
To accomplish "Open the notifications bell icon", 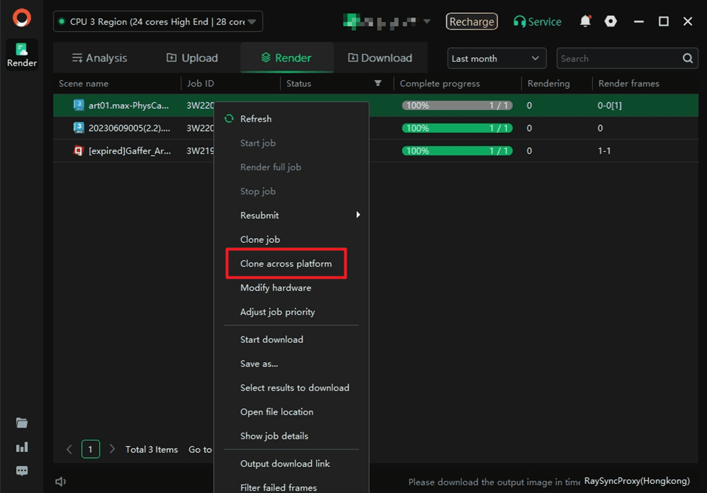I will click(585, 21).
